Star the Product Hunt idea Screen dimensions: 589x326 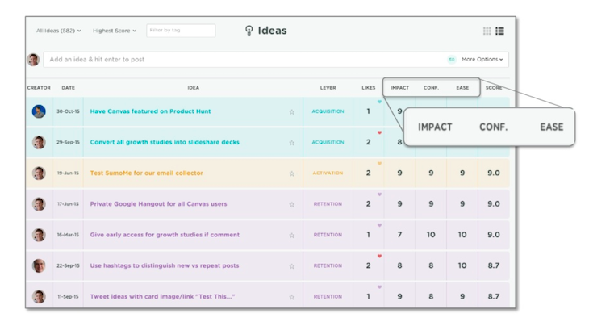coord(291,112)
